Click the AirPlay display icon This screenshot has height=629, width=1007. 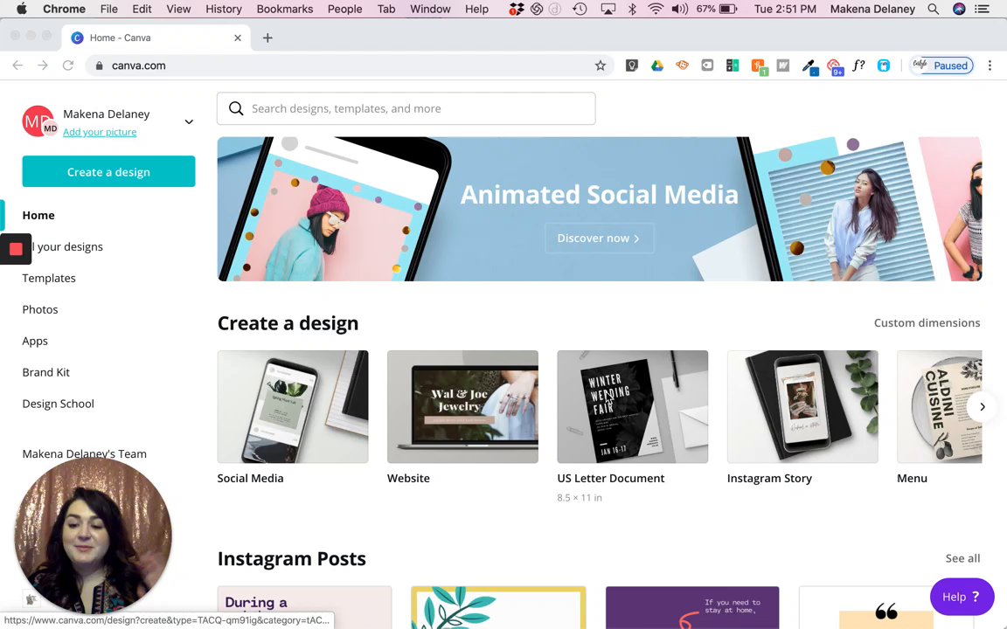pos(608,9)
